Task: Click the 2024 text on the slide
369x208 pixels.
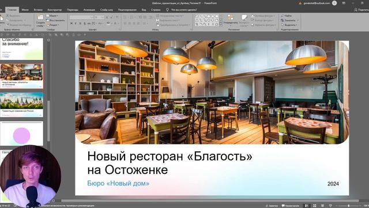Action: coord(333,184)
